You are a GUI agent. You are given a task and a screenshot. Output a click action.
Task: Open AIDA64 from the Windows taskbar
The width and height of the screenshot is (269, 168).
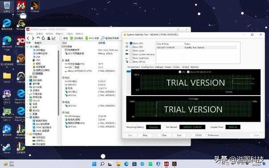coord(166,164)
